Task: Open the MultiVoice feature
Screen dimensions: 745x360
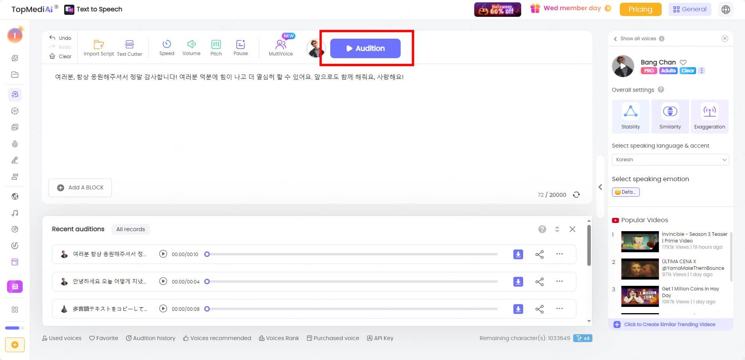Action: coord(281,48)
